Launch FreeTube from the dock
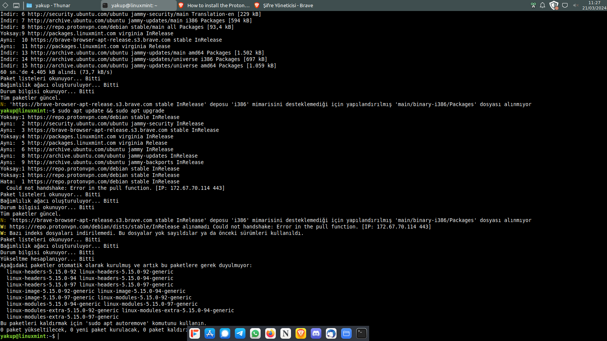 (x=195, y=333)
